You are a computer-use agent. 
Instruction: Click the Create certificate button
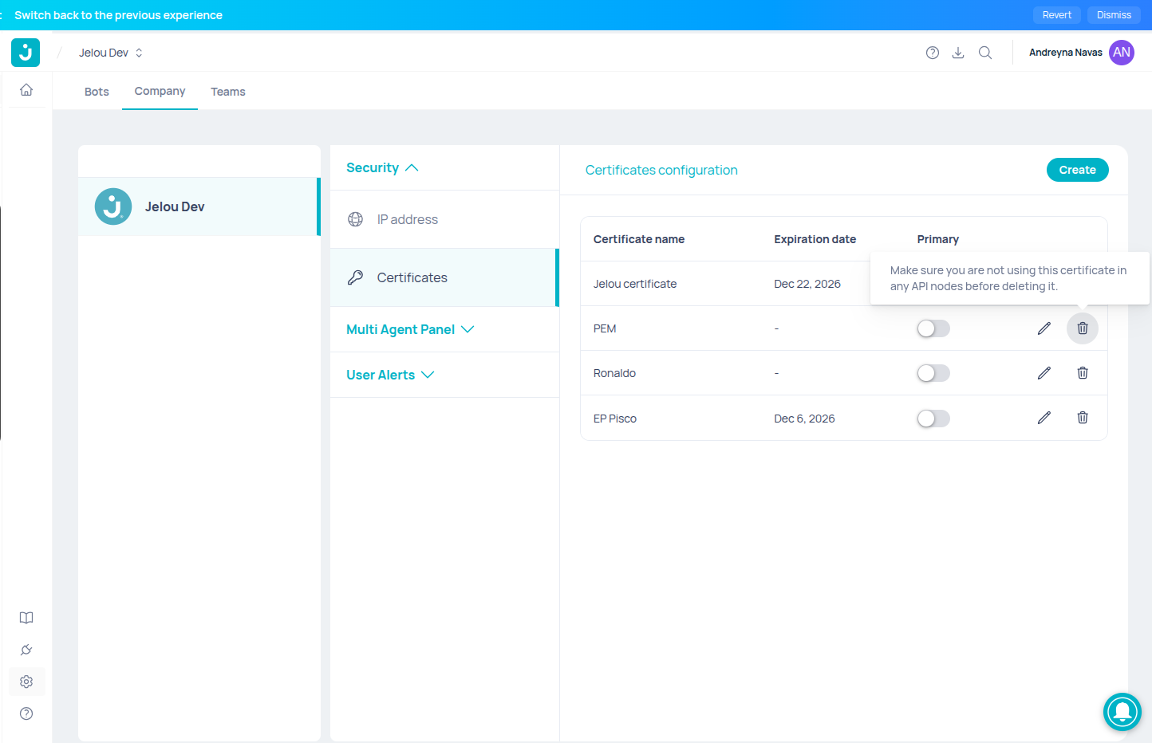tap(1077, 170)
